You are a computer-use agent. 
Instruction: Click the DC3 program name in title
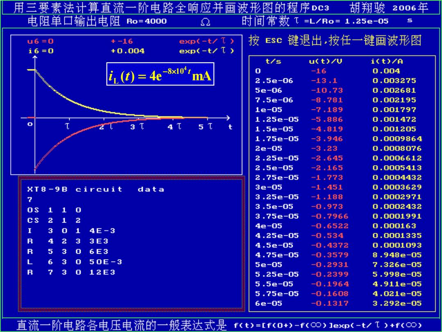320,8
